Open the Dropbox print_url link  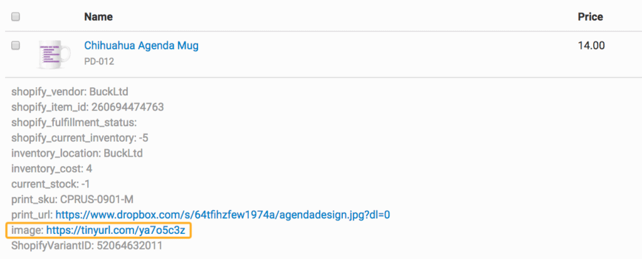tap(223, 215)
